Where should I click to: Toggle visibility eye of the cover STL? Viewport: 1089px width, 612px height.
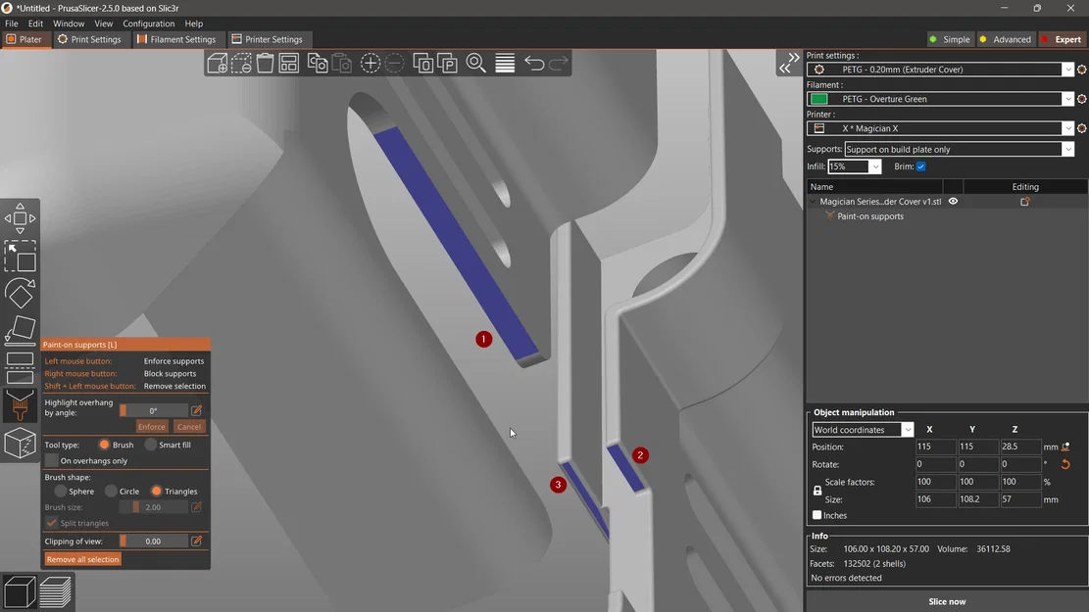(953, 201)
